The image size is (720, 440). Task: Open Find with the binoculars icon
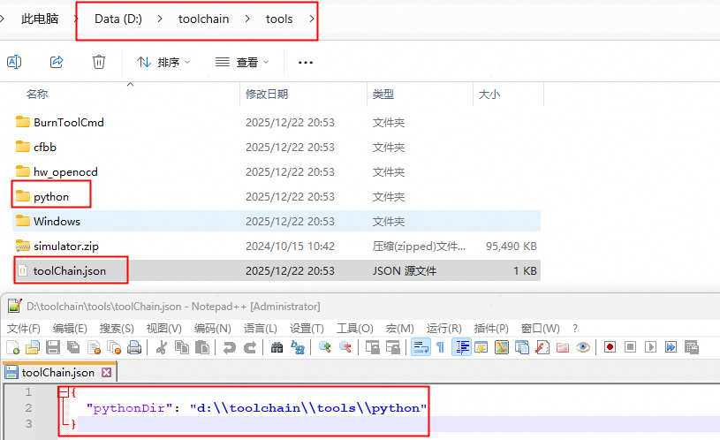click(277, 347)
